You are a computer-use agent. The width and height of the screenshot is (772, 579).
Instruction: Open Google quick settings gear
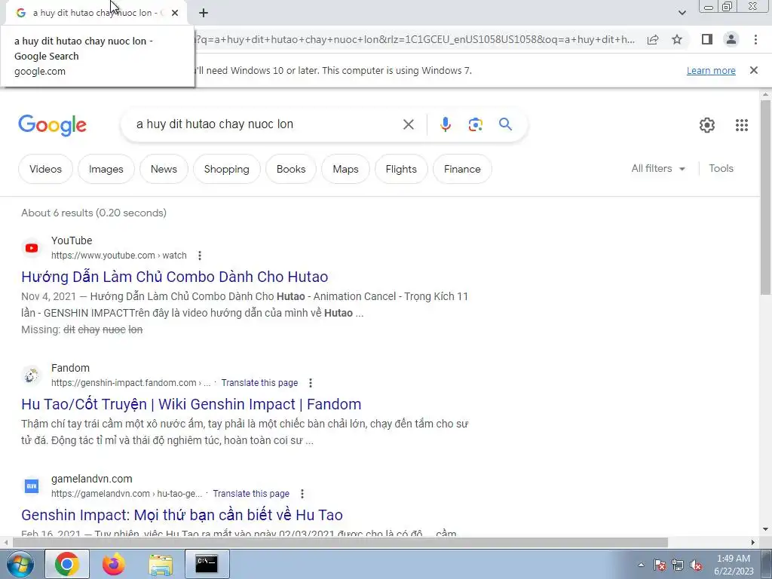(707, 125)
